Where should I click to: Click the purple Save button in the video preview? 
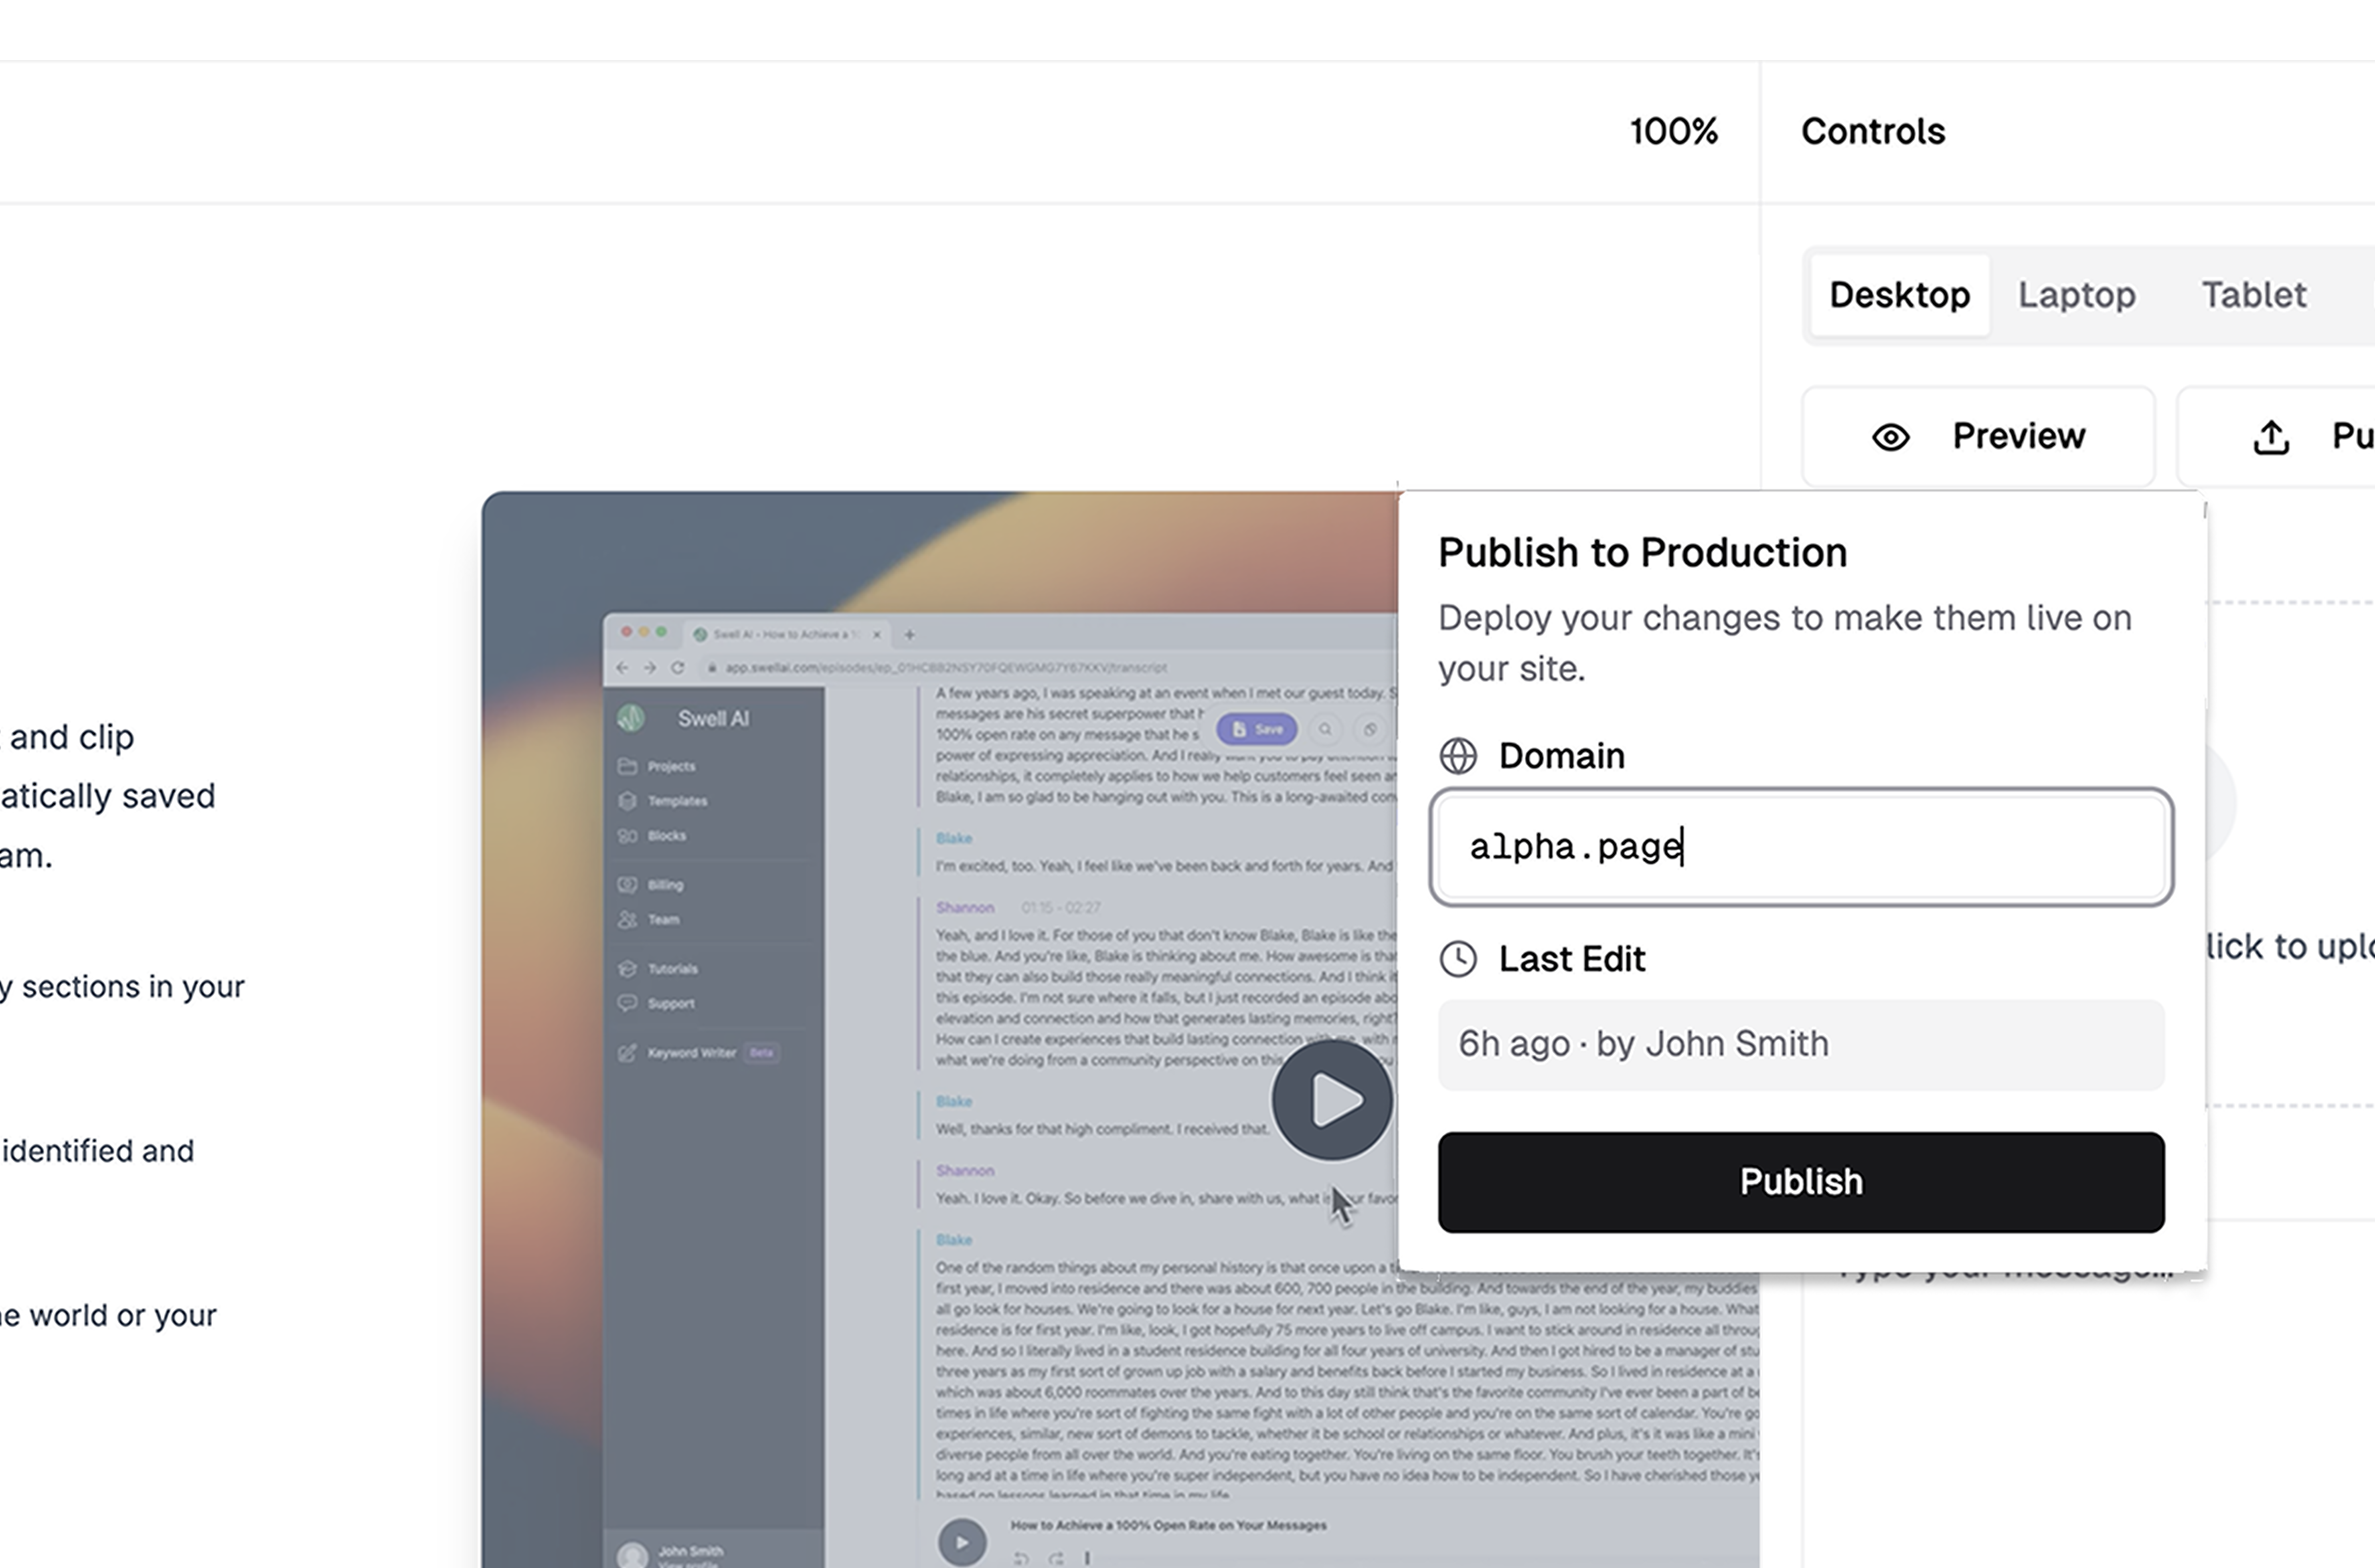[x=1257, y=729]
